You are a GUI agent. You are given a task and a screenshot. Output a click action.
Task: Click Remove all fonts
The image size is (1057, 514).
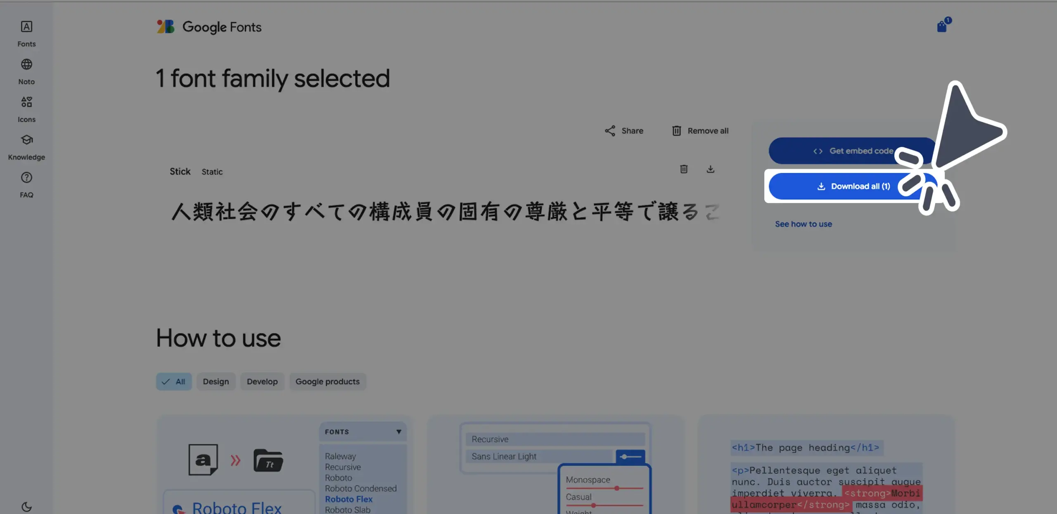tap(700, 131)
